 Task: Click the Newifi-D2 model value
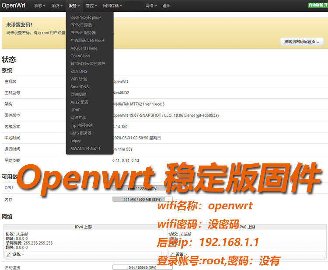[121, 93]
